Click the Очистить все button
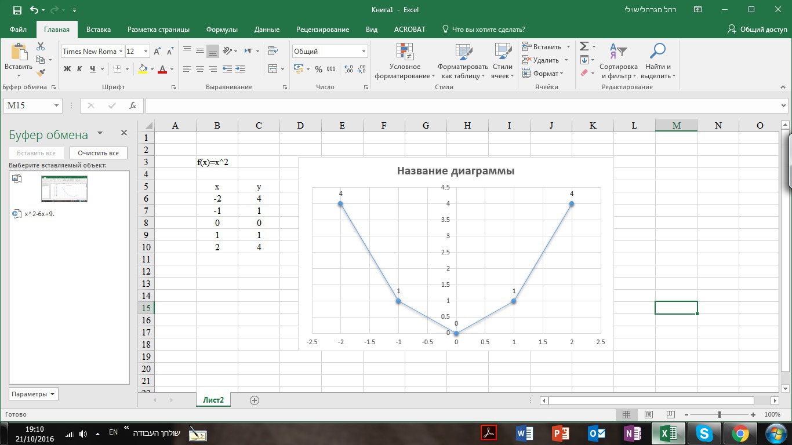The height and width of the screenshot is (445, 792). coord(98,153)
